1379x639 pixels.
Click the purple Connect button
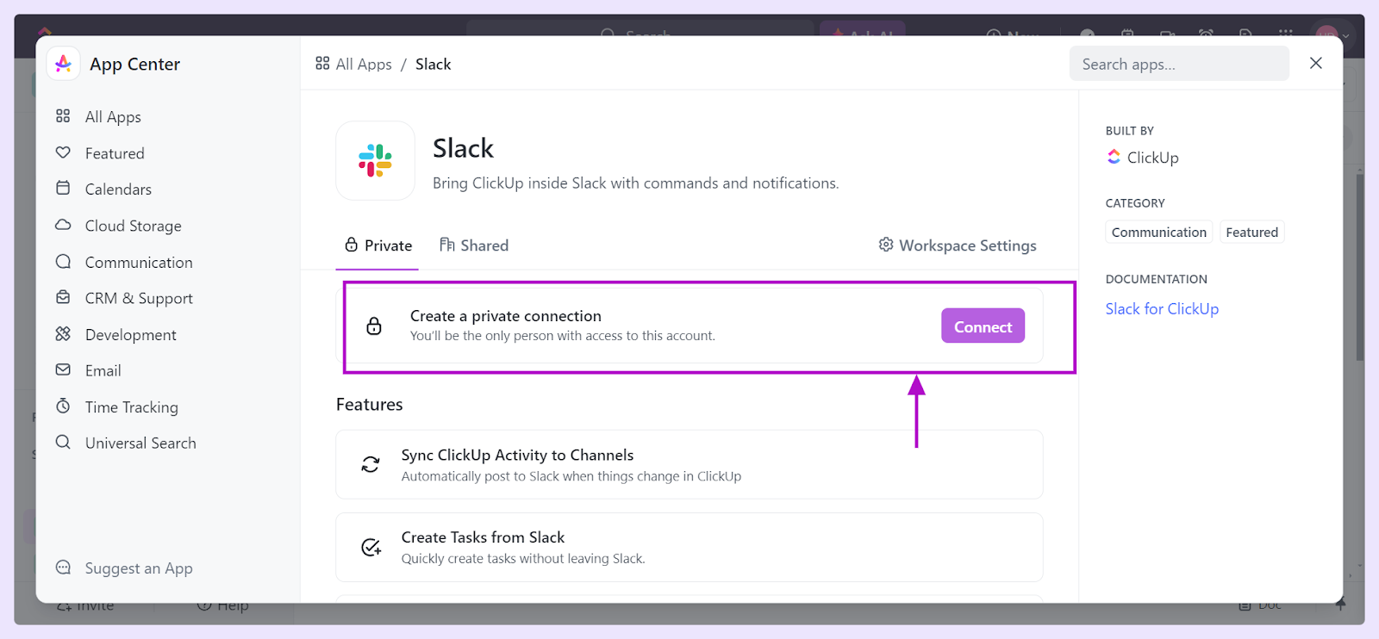point(983,326)
